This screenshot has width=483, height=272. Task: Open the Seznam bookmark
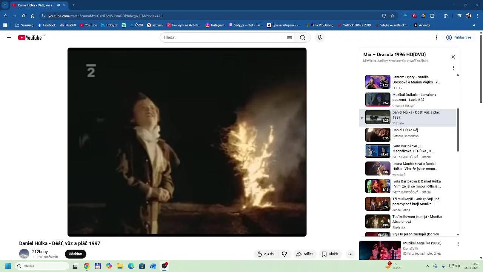coord(155,25)
